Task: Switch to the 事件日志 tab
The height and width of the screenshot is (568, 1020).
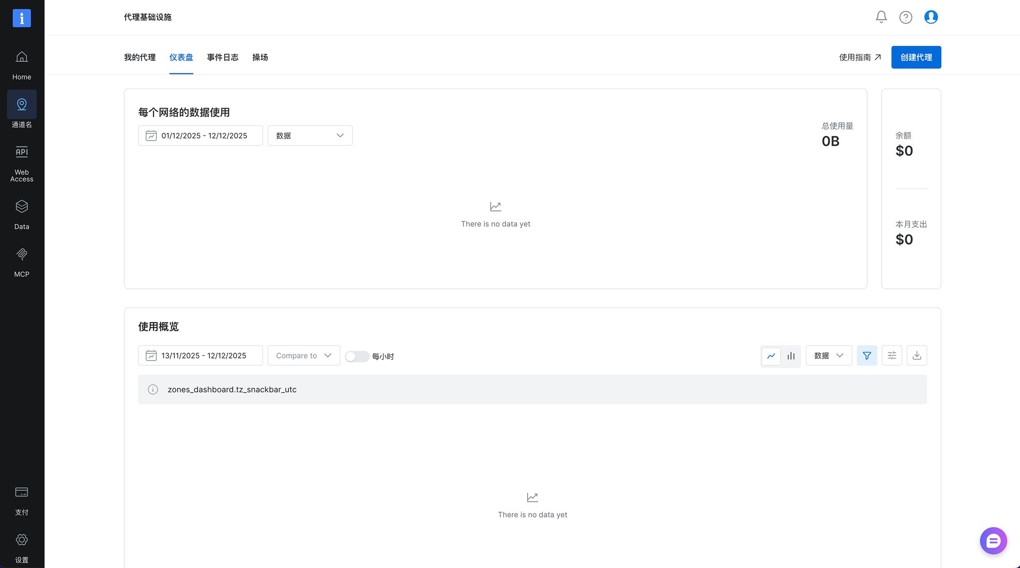Action: click(223, 57)
